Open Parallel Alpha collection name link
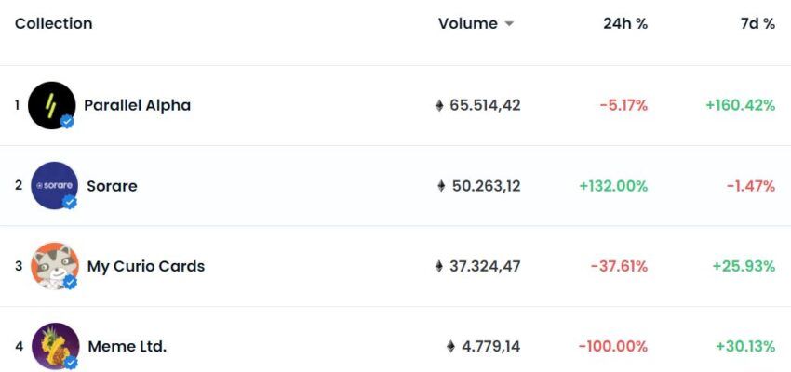Image resolution: width=791 pixels, height=372 pixels. (137, 105)
